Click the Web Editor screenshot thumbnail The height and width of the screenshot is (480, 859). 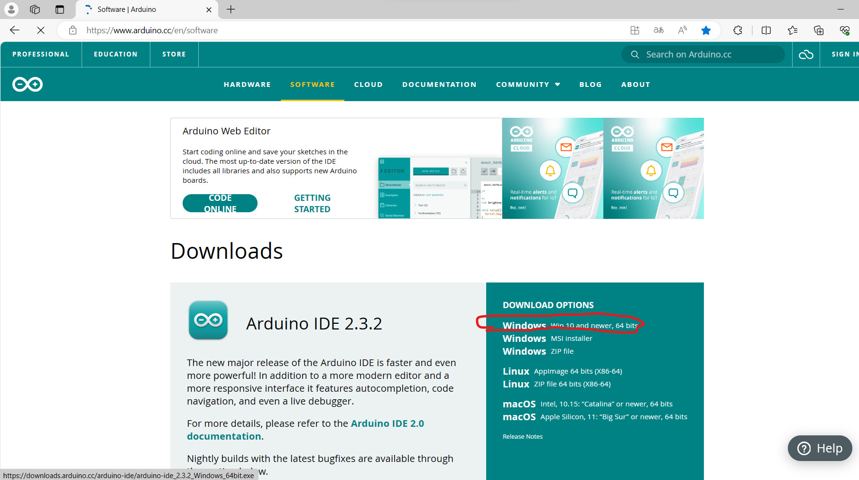click(440, 188)
